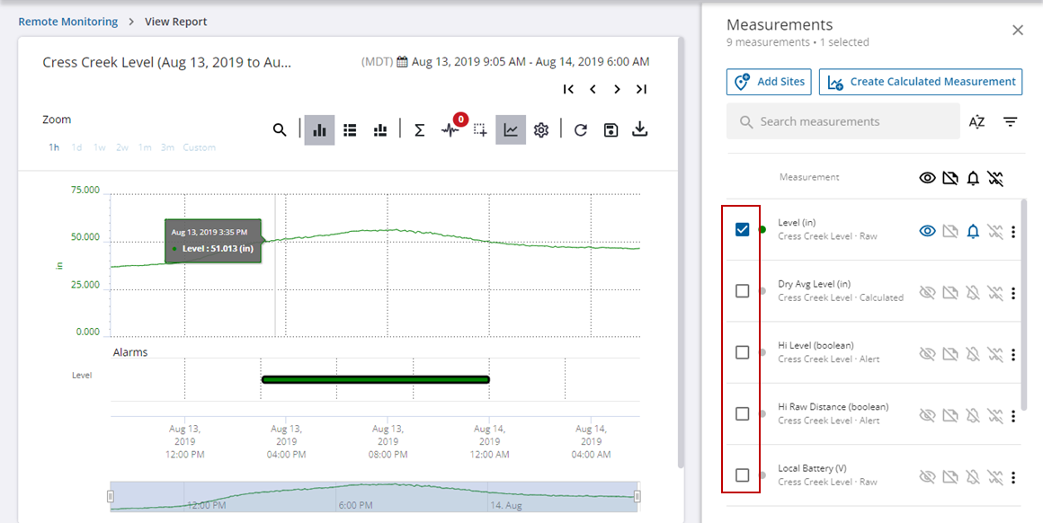Viewport: 1043px width, 523px height.
Task: Refresh the report chart
Action: tap(581, 130)
